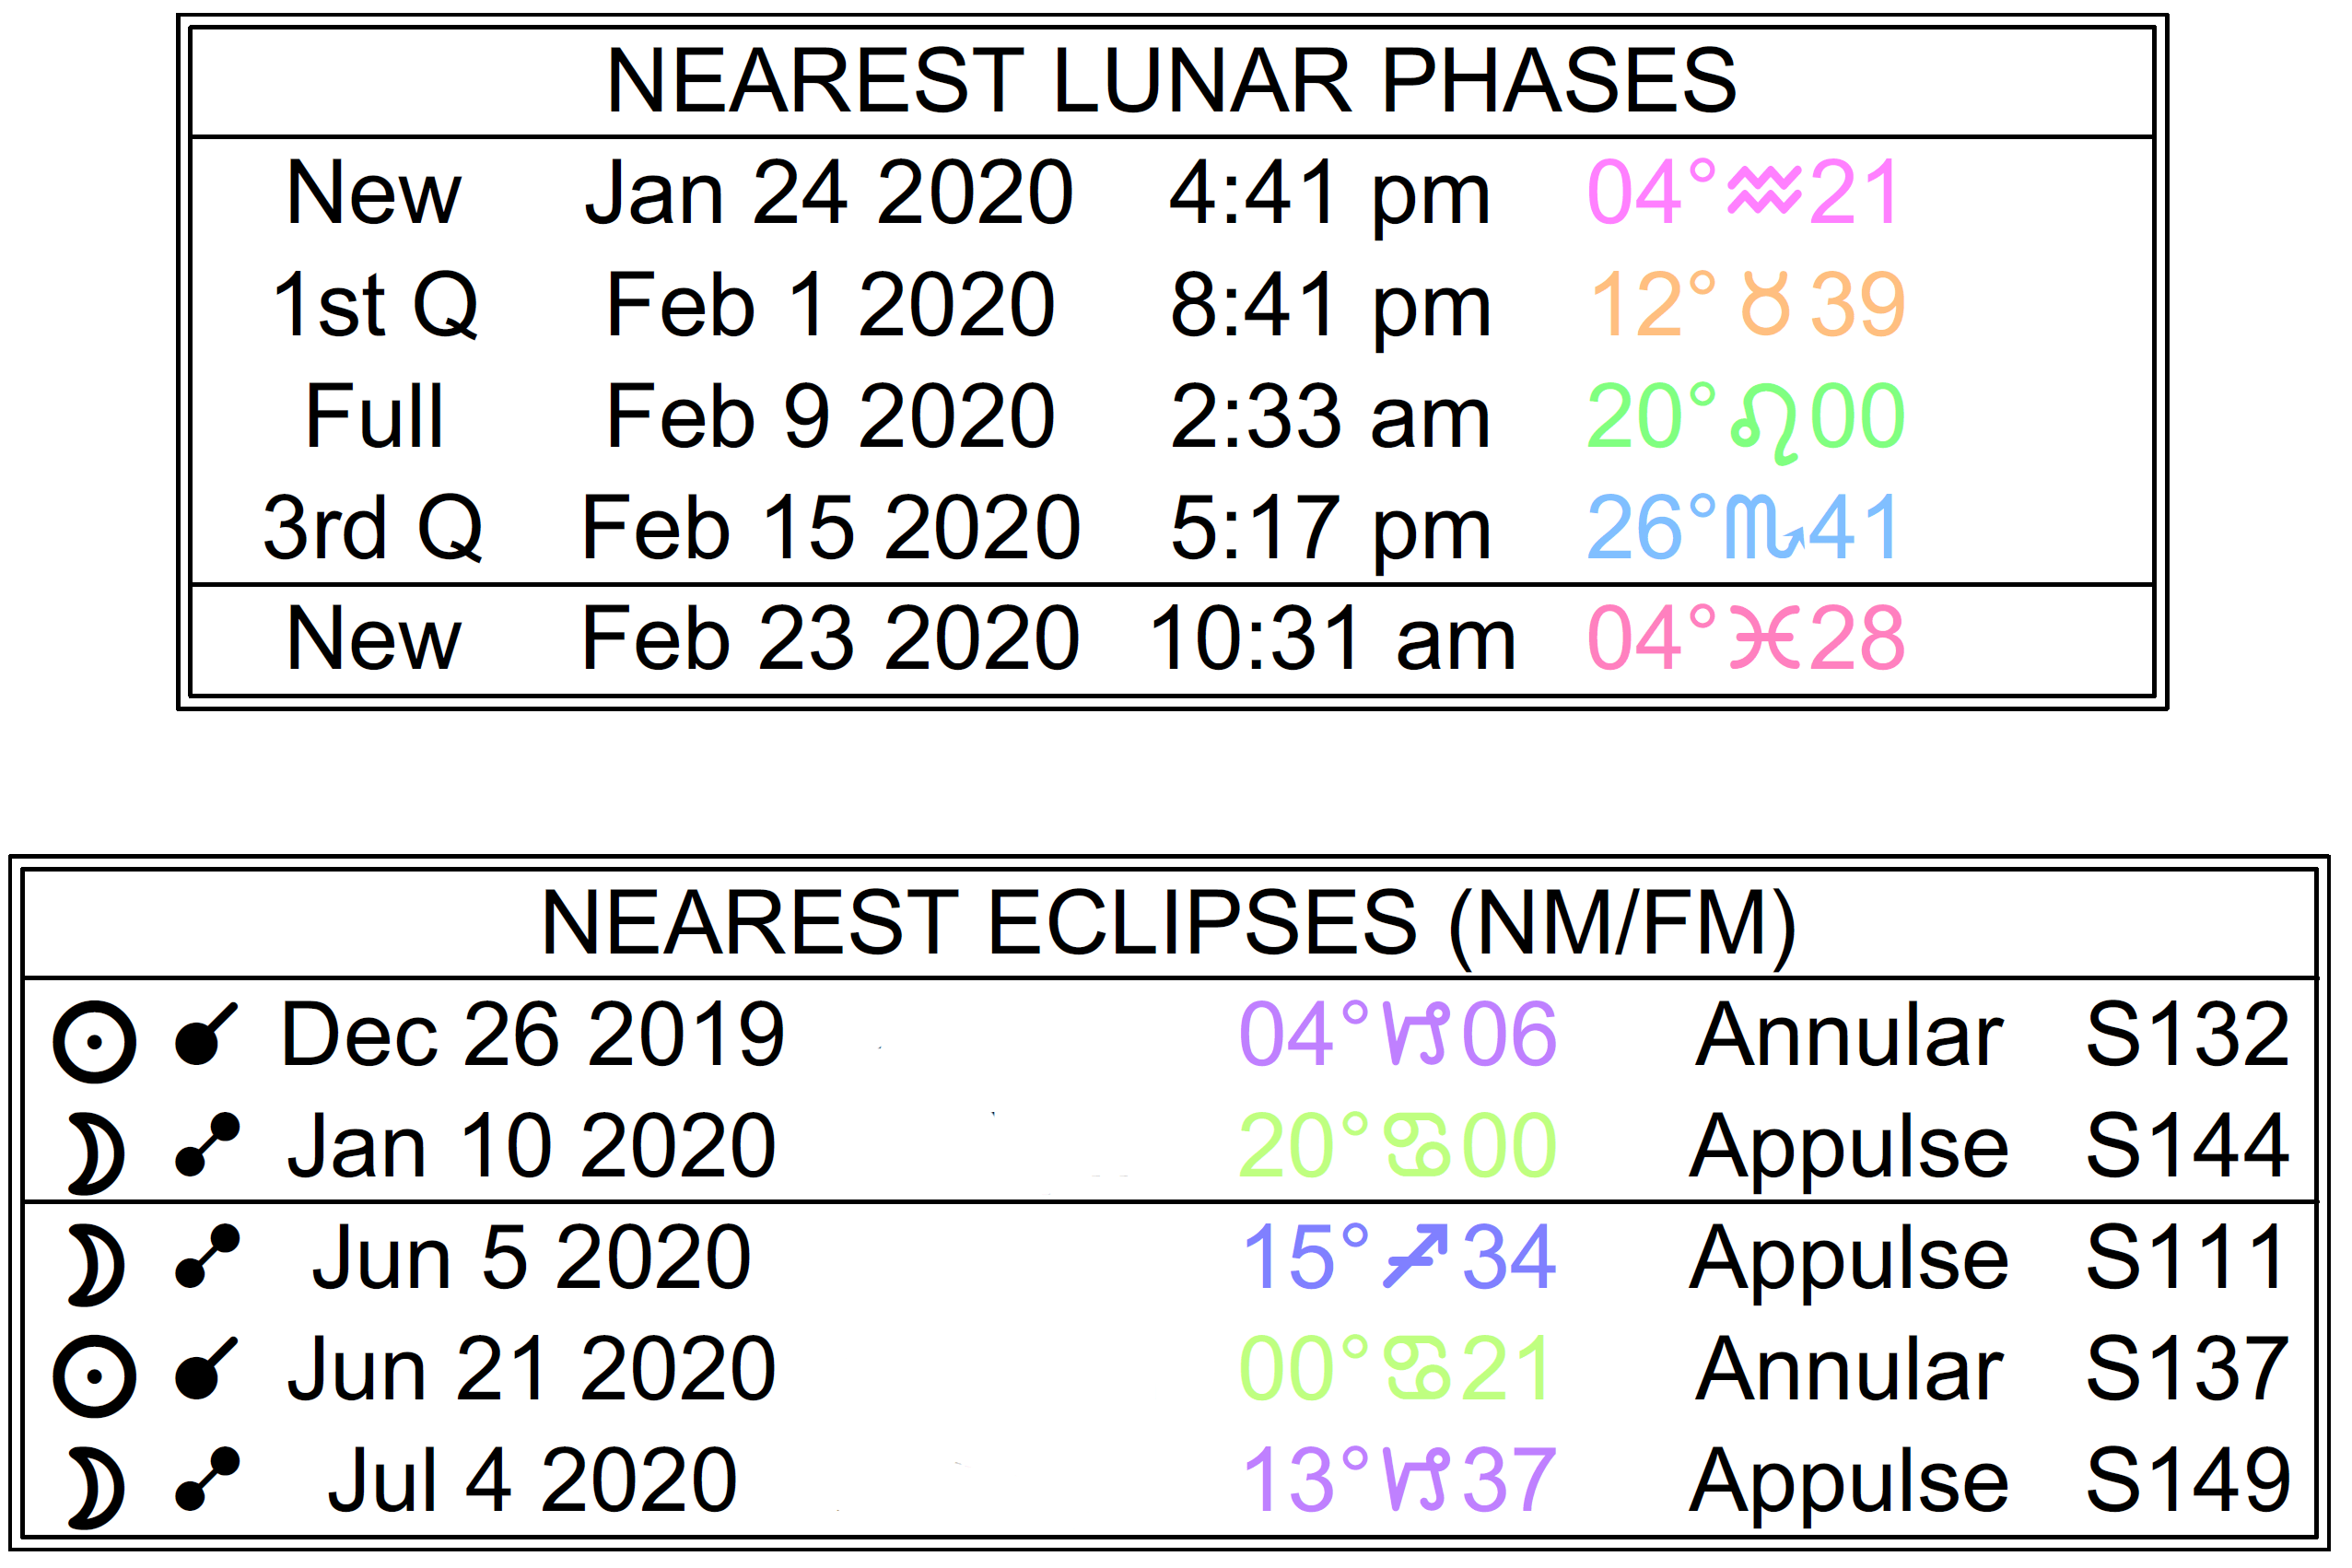Screen dimensions: 2352x1568
Task: Click the Moon symbol beside Jan 10 2020
Action: pos(97,1156)
